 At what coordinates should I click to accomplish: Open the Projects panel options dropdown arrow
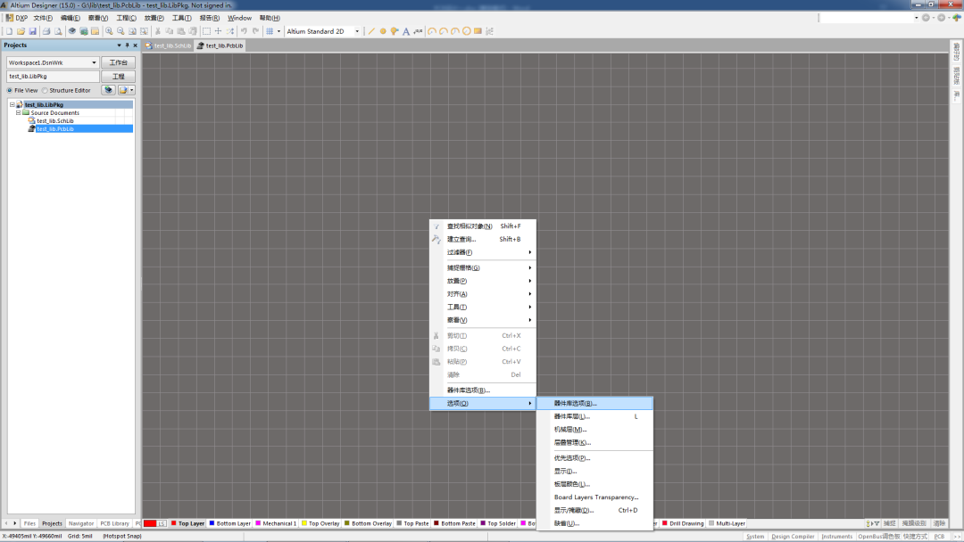pos(119,45)
